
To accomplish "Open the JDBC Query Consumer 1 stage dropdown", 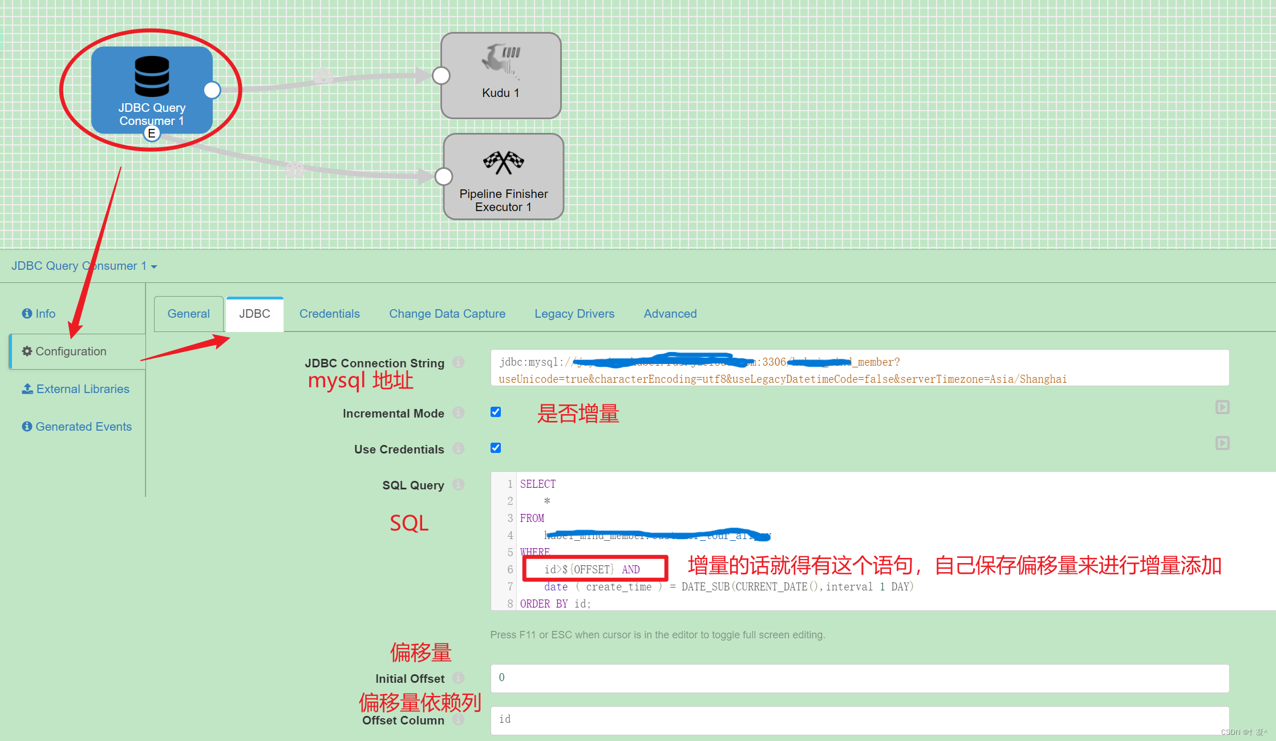I will pos(84,266).
